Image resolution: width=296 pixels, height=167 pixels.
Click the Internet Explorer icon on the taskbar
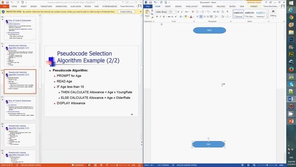click(291, 10)
